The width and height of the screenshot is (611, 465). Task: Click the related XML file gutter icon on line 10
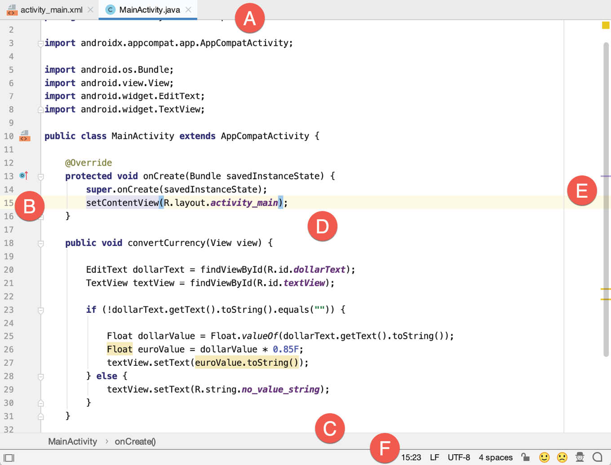(25, 136)
